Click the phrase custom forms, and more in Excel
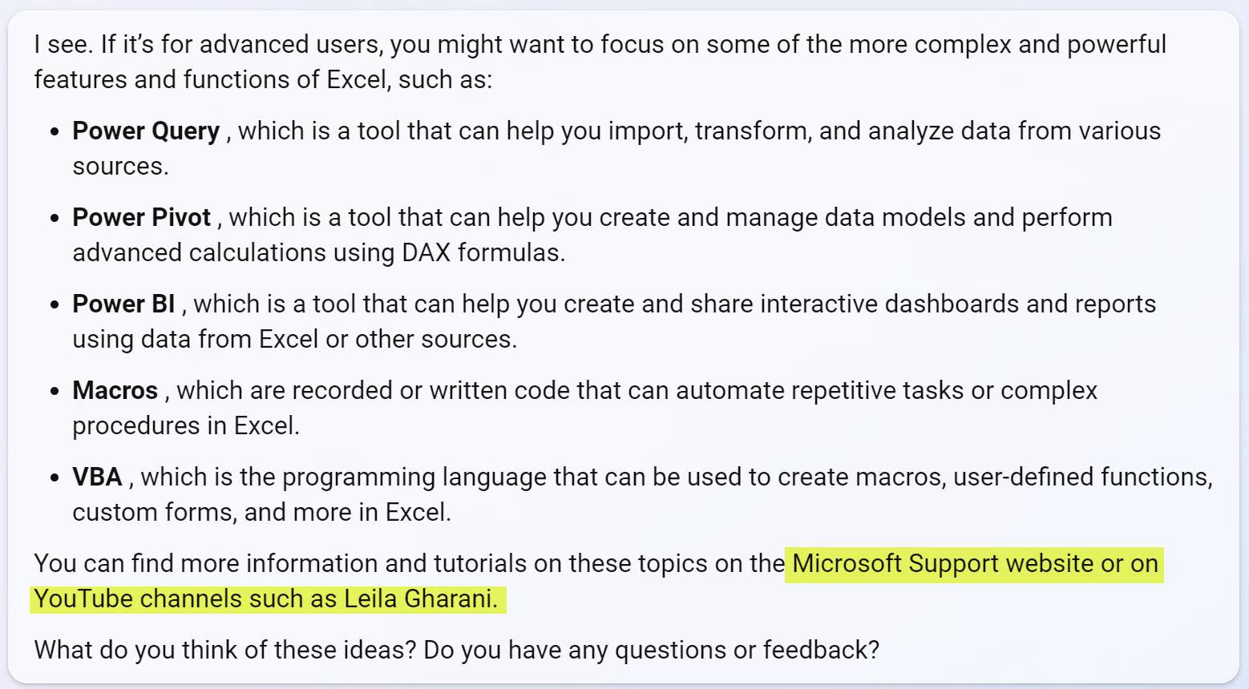The image size is (1249, 689). click(261, 512)
